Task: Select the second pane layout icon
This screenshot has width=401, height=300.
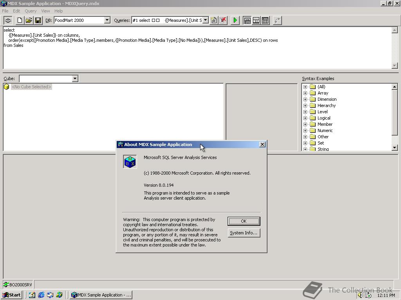Action: 256,20
